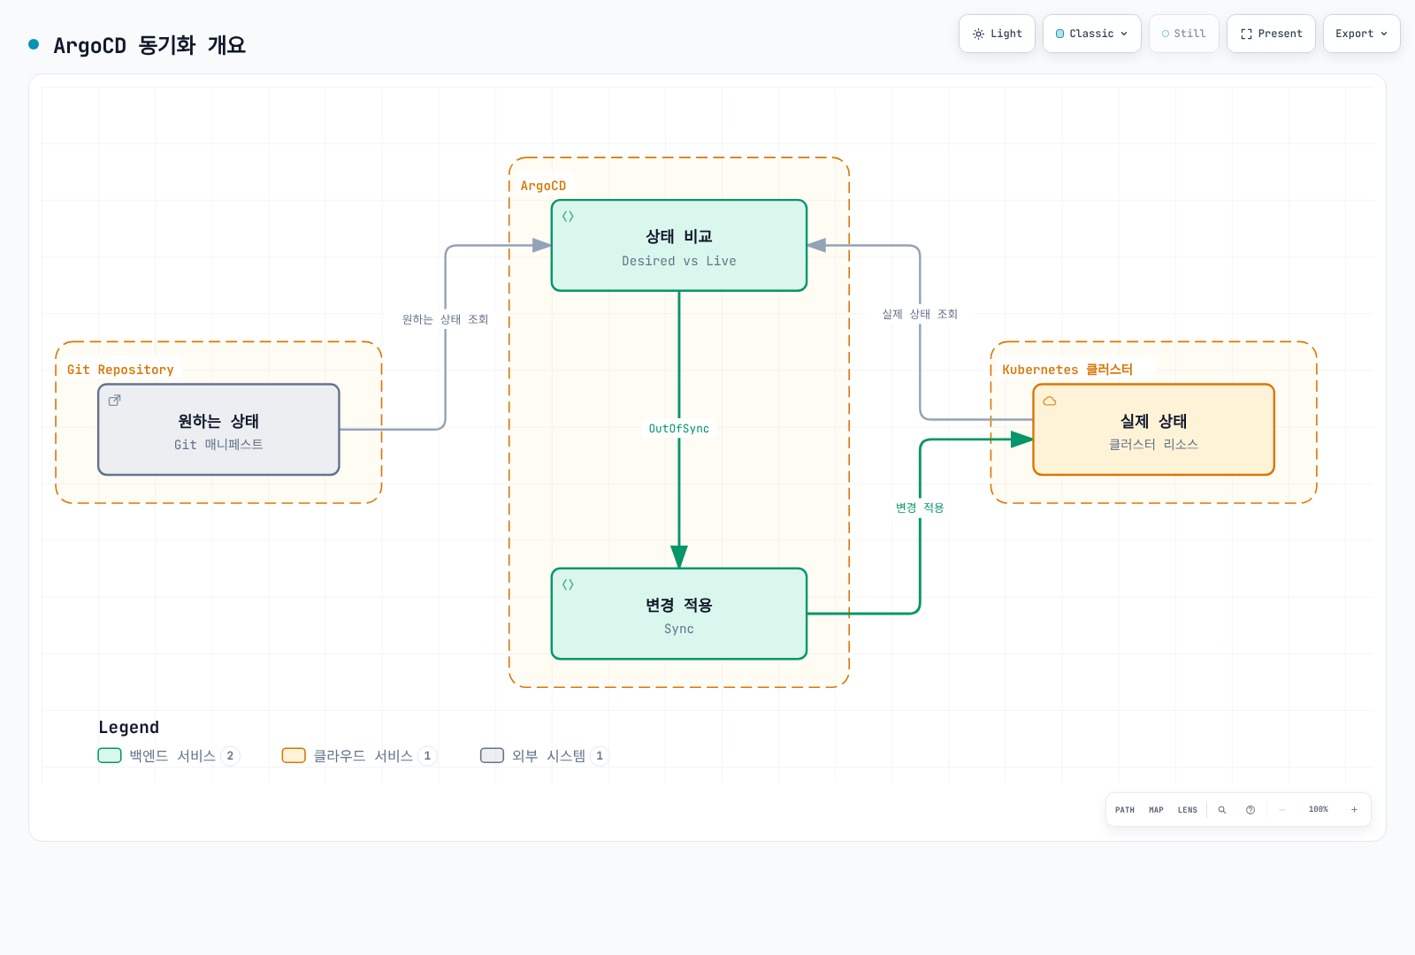Screen dimensions: 1415x955
Task: Click the 변경 적용 edge label
Action: click(920, 508)
